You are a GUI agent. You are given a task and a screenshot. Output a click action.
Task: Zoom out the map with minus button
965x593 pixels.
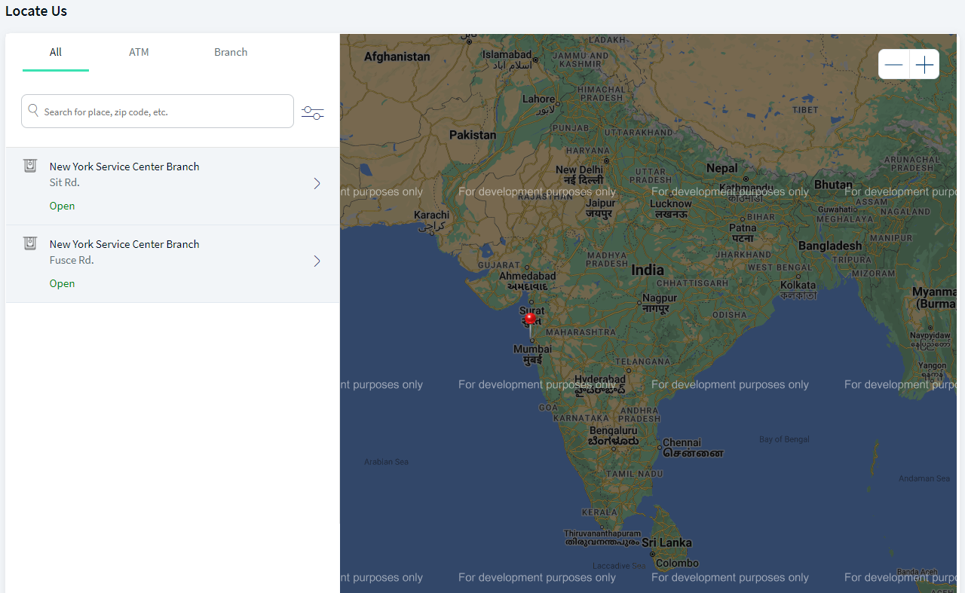894,65
